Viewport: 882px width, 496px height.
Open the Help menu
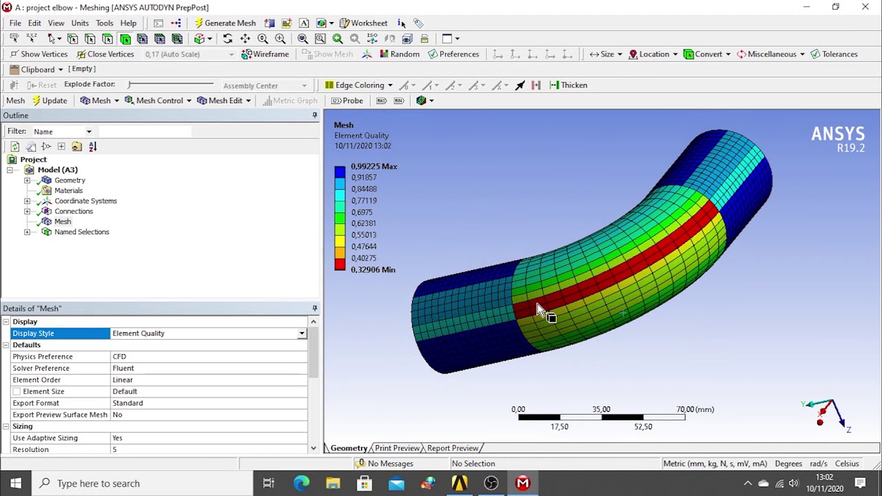128,23
